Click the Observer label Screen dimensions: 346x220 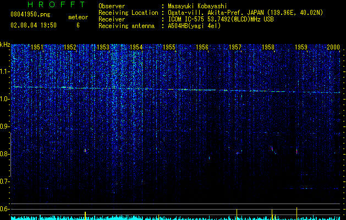click(112, 6)
